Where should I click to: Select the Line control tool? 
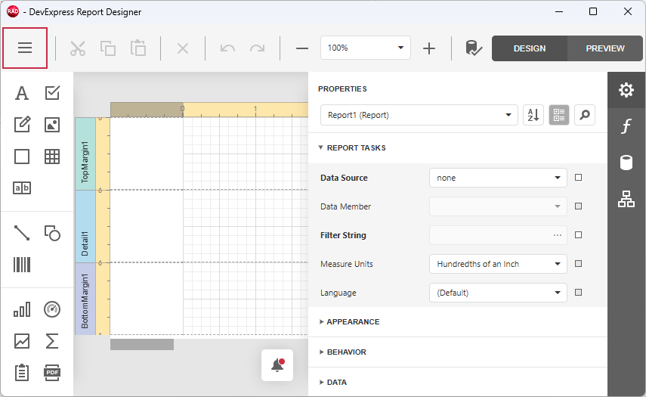pyautogui.click(x=22, y=233)
